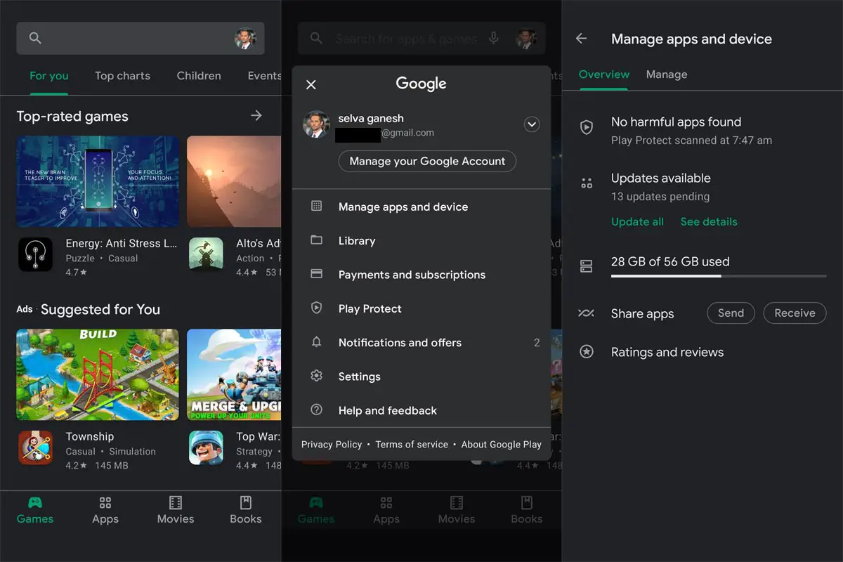Click See details link
This screenshot has width=843, height=562.
709,221
